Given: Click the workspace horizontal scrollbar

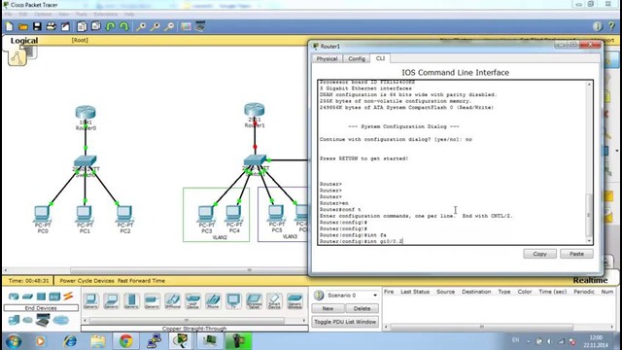Looking at the screenshot, I should click(x=155, y=270).
